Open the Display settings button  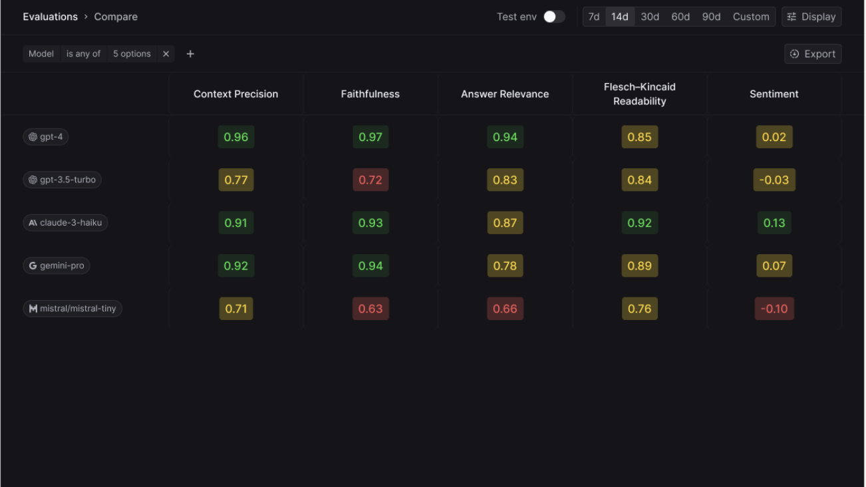[811, 17]
